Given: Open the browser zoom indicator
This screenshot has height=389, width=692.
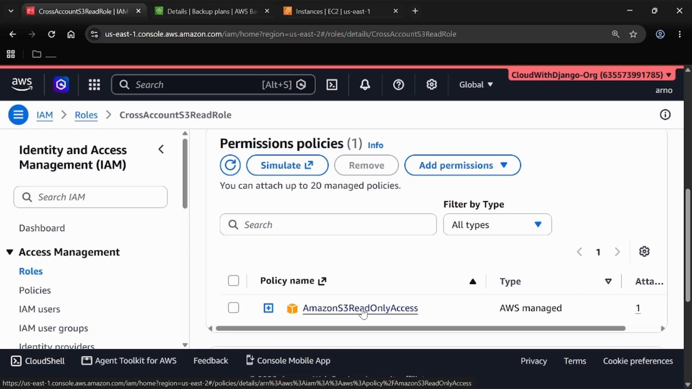Looking at the screenshot, I should 616,34.
